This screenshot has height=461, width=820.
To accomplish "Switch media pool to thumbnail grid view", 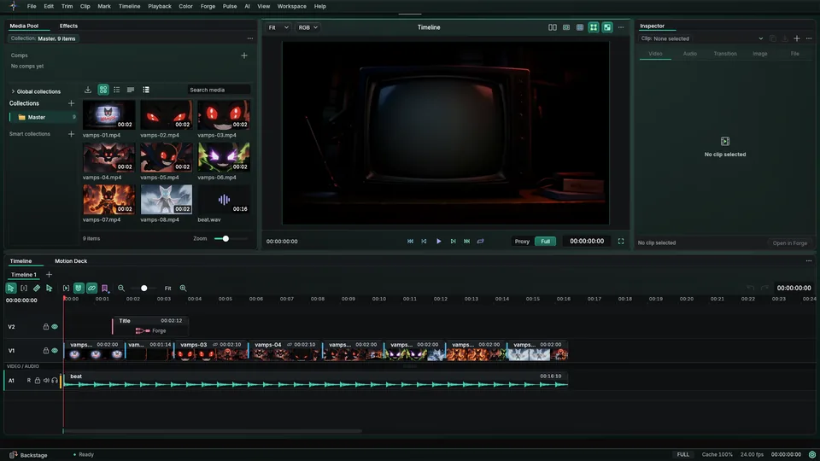I will click(x=103, y=90).
